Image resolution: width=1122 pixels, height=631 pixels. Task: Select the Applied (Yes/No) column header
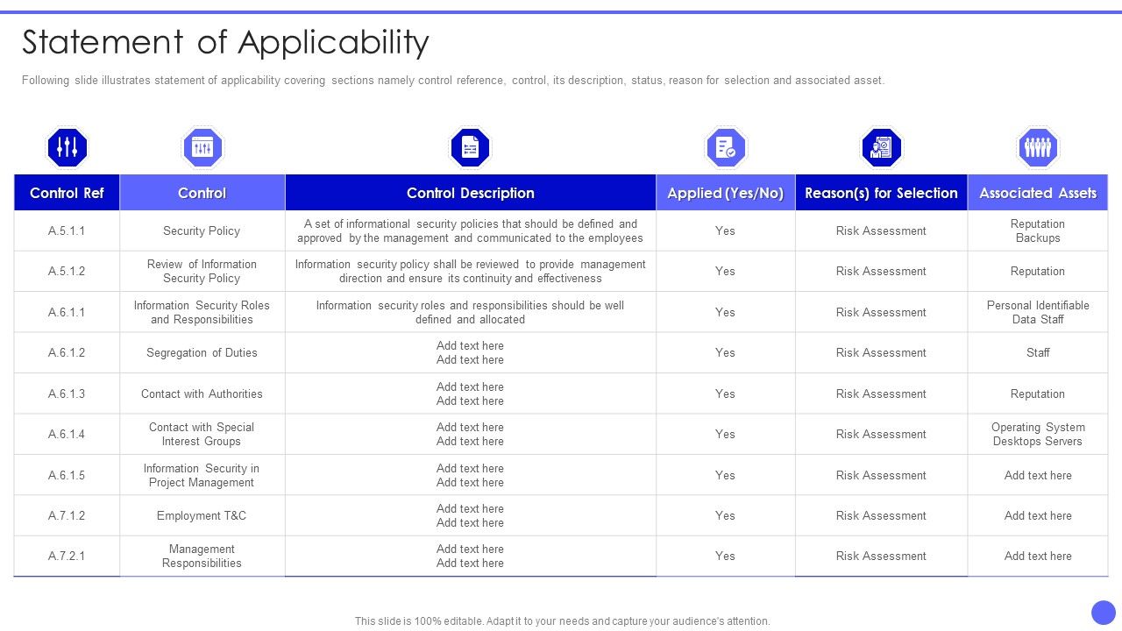pos(726,193)
